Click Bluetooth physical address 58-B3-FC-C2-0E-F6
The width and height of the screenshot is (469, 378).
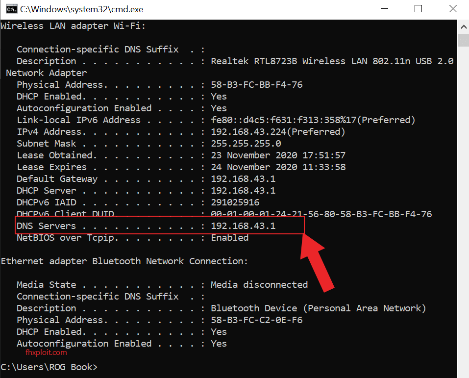(257, 320)
